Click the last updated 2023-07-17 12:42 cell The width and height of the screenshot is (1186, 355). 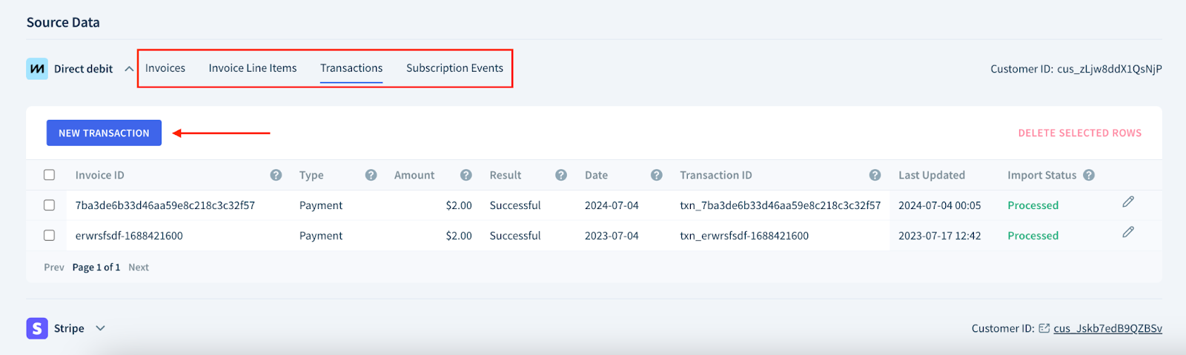[940, 236]
